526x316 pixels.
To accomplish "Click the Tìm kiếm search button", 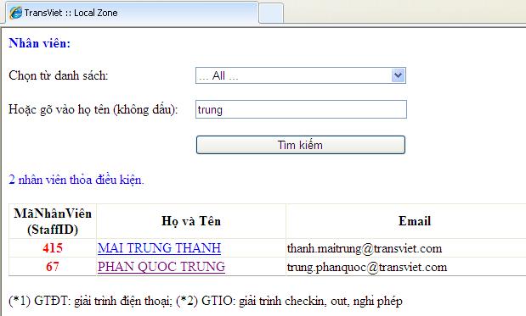I will pyautogui.click(x=301, y=145).
